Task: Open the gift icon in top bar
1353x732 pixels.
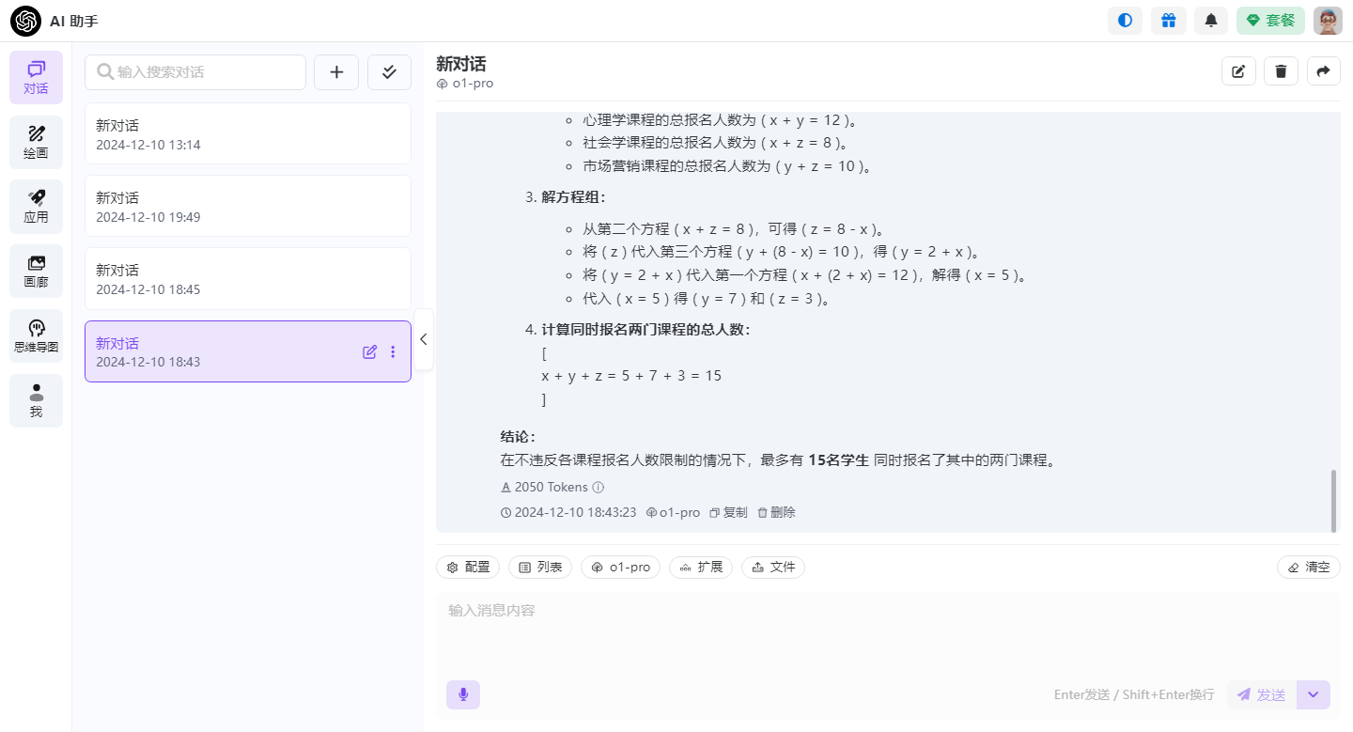Action: pyautogui.click(x=1168, y=20)
